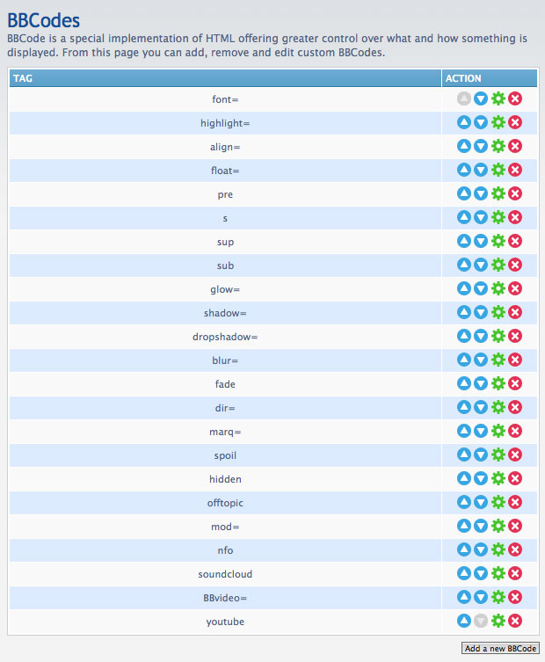Image resolution: width=545 pixels, height=662 pixels.
Task: Move the s BBCode up
Action: [463, 217]
